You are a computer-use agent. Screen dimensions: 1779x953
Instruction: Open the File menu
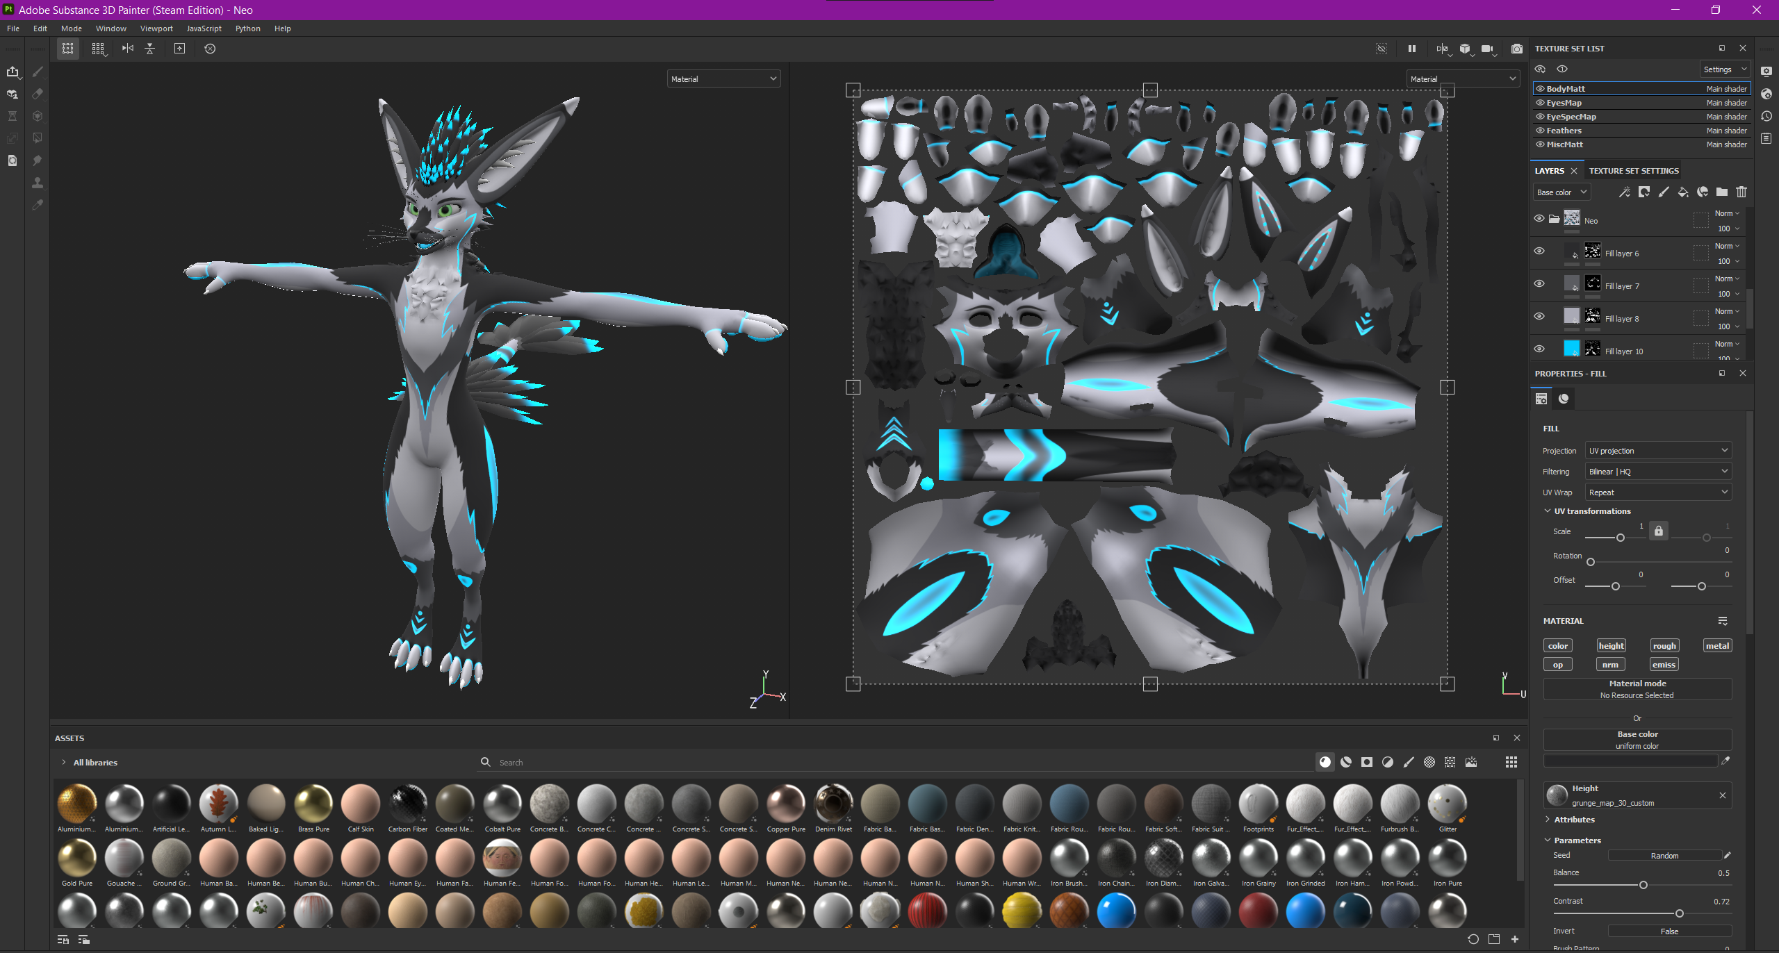13,28
